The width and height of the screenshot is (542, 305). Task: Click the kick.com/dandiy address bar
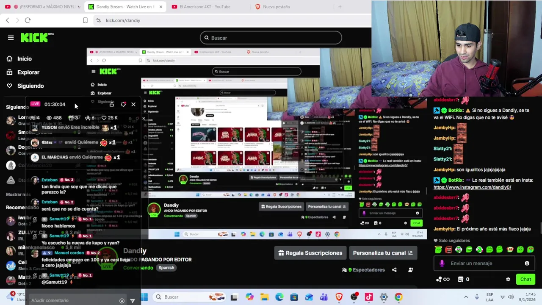232,20
